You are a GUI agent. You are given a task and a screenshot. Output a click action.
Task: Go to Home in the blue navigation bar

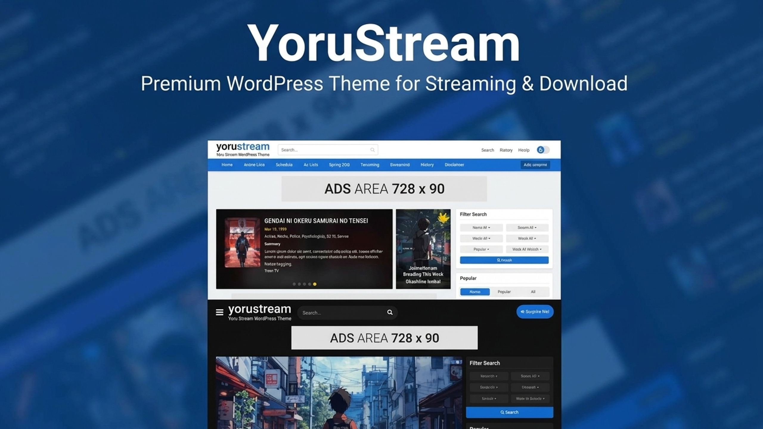pyautogui.click(x=227, y=165)
